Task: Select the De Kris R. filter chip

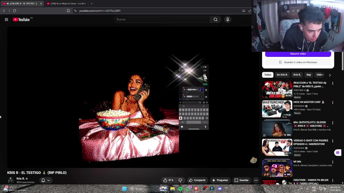Action: (x=282, y=75)
